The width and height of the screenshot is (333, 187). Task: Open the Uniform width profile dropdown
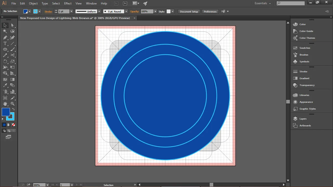(x=99, y=11)
